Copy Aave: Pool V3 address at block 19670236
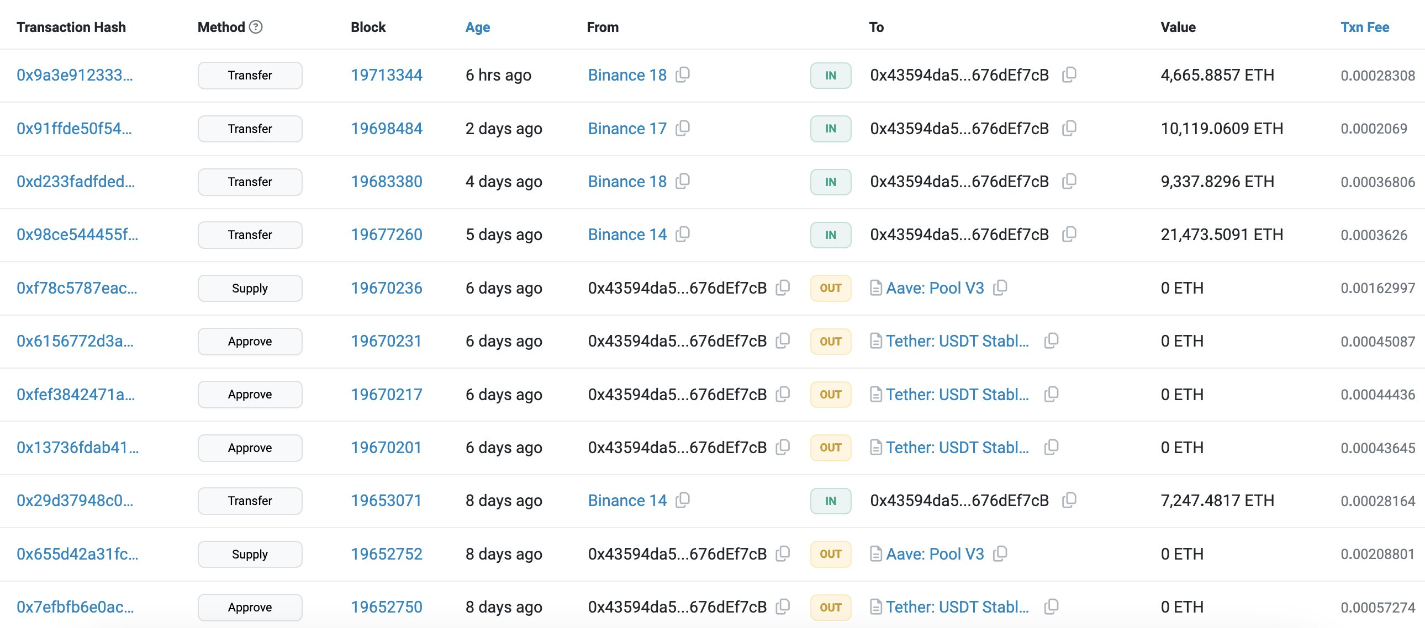 pyautogui.click(x=1000, y=288)
